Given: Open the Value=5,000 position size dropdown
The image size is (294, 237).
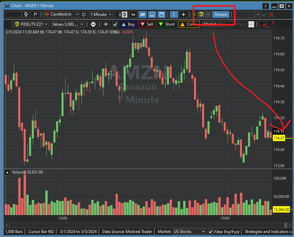Looking at the screenshot, I should point(68,24).
